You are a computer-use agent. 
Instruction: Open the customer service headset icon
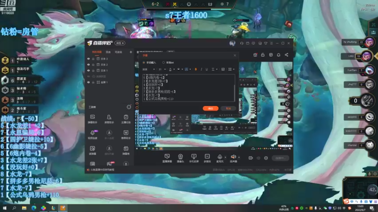[x=241, y=43]
